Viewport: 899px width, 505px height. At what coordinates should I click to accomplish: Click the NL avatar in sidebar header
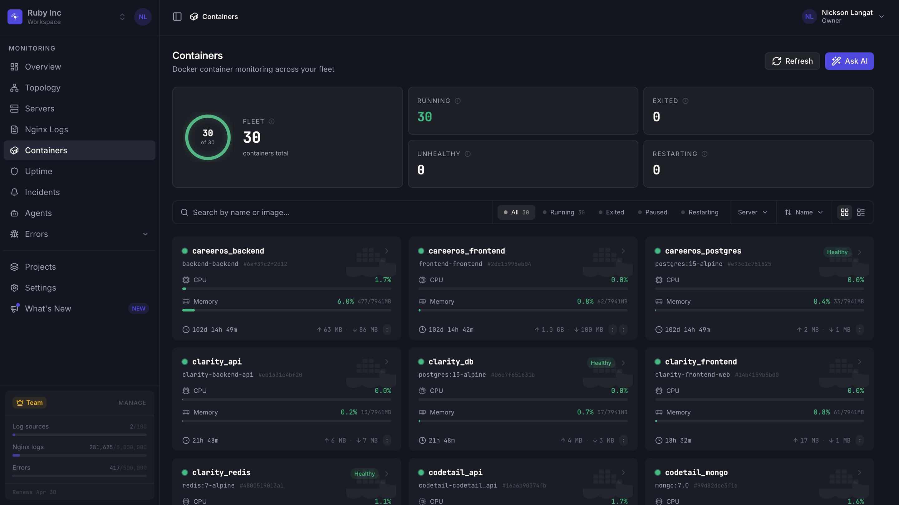[x=143, y=17]
